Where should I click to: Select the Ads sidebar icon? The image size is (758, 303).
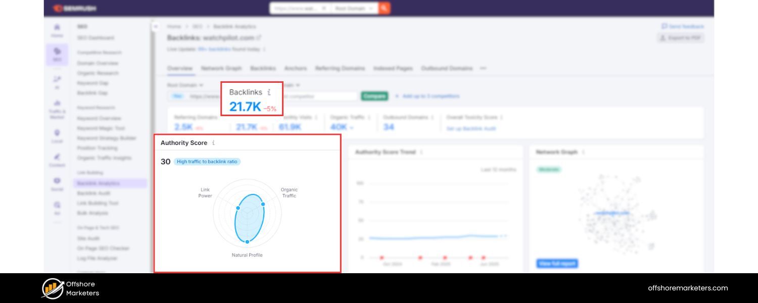coord(57,205)
